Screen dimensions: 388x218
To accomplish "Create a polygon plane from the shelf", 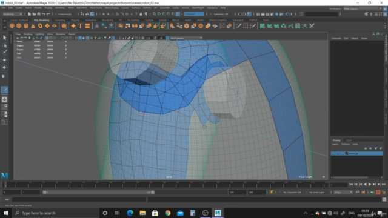I will point(47,26).
